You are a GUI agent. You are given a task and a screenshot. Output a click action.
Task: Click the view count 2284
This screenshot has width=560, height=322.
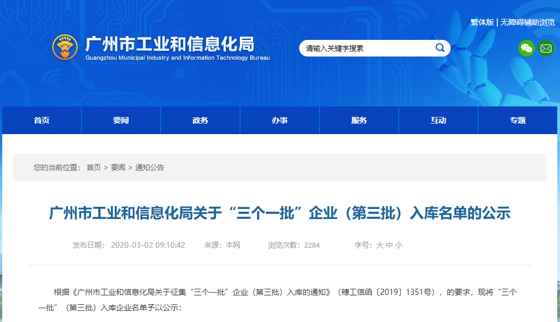[312, 245]
